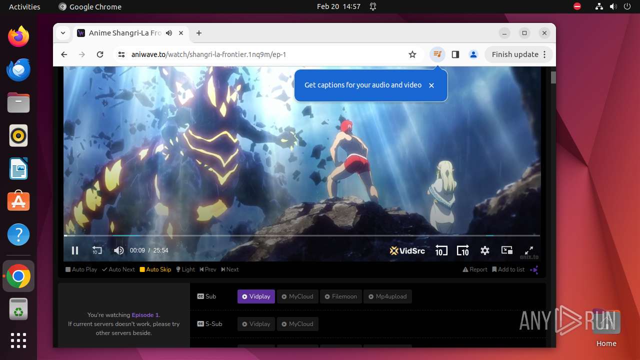Select Mp4upload server
This screenshot has height=360, width=640.
(x=387, y=296)
